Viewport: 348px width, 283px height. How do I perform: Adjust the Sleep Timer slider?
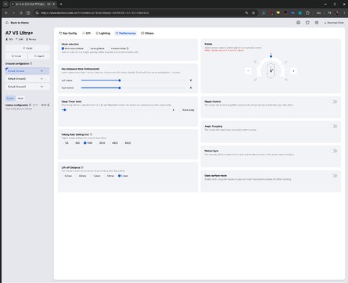[x=65, y=110]
